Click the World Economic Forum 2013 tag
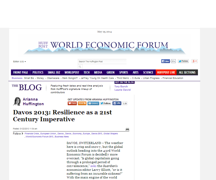Viewport: 216px width, 180px height. click(39, 137)
